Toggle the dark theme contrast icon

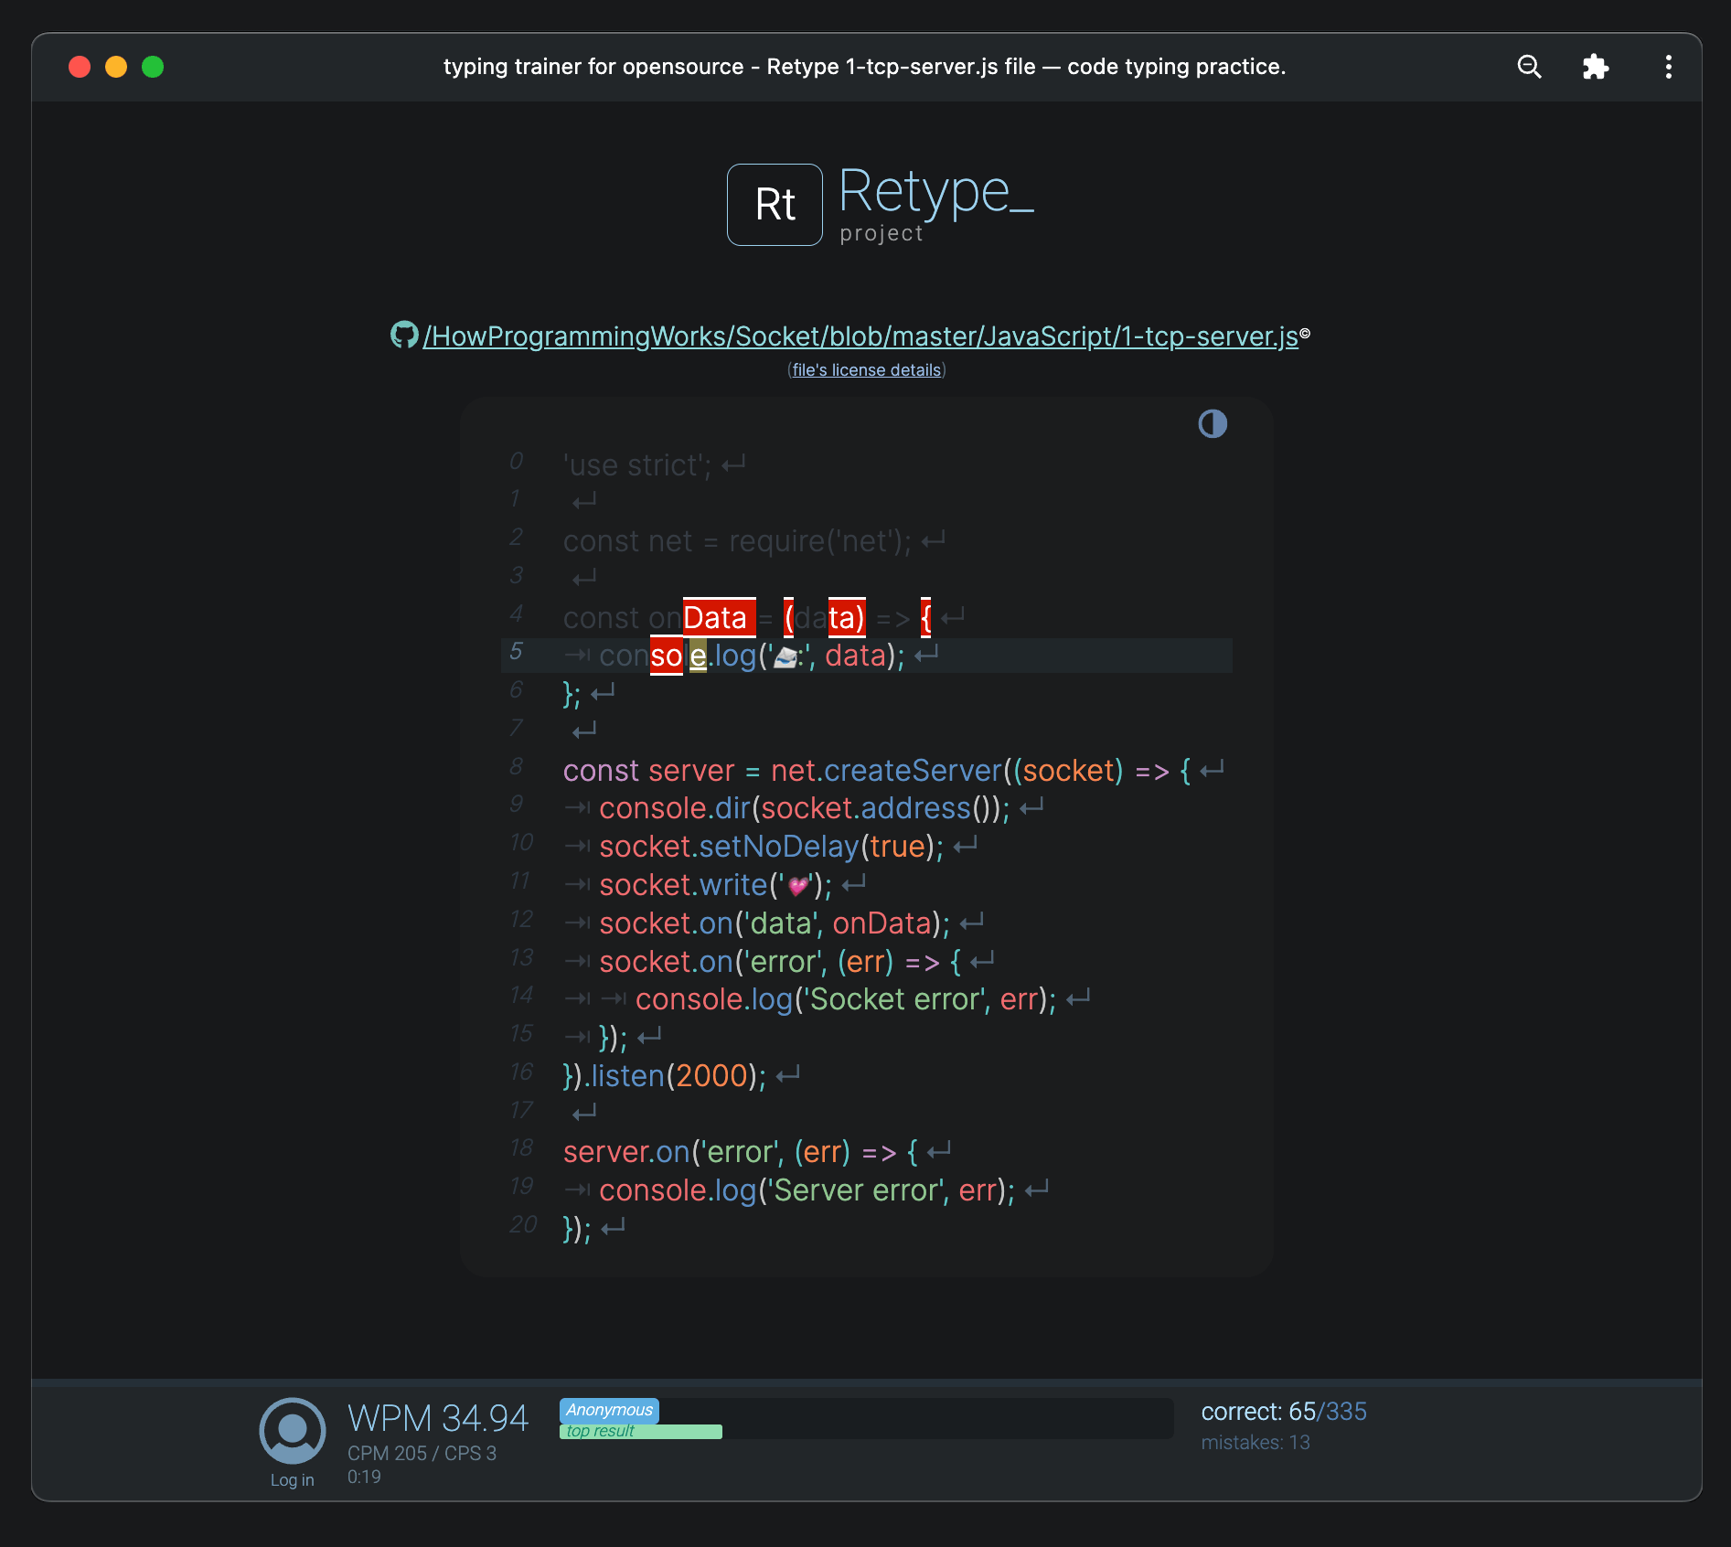point(1213,423)
